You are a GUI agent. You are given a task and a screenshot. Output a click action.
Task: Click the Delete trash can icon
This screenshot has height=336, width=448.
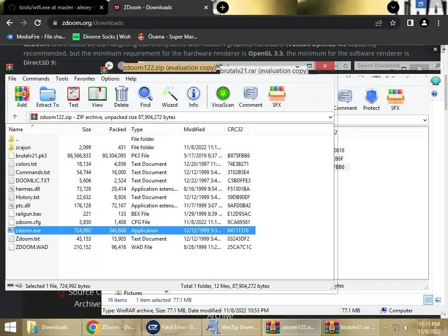[x=122, y=97]
